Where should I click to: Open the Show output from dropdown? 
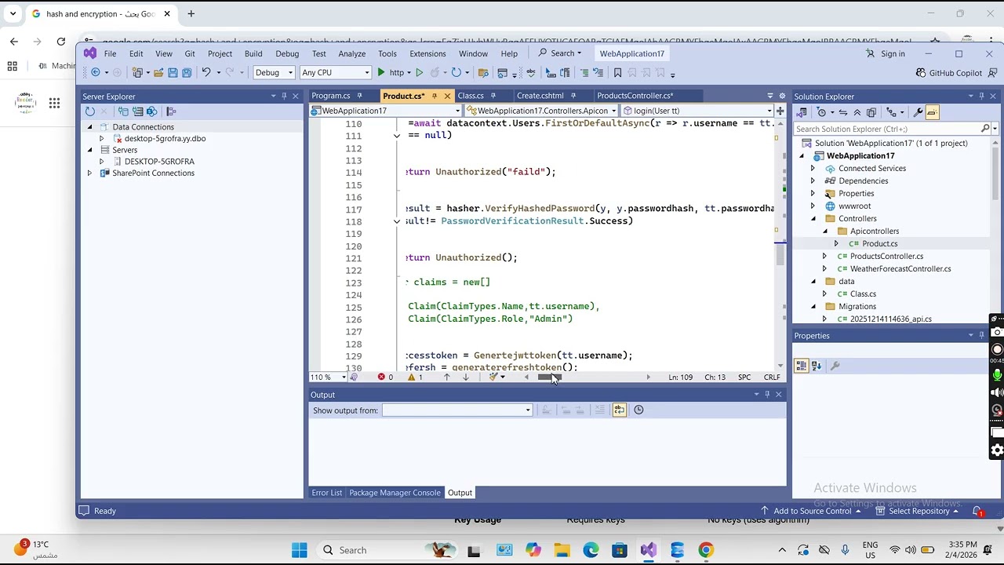(457, 410)
